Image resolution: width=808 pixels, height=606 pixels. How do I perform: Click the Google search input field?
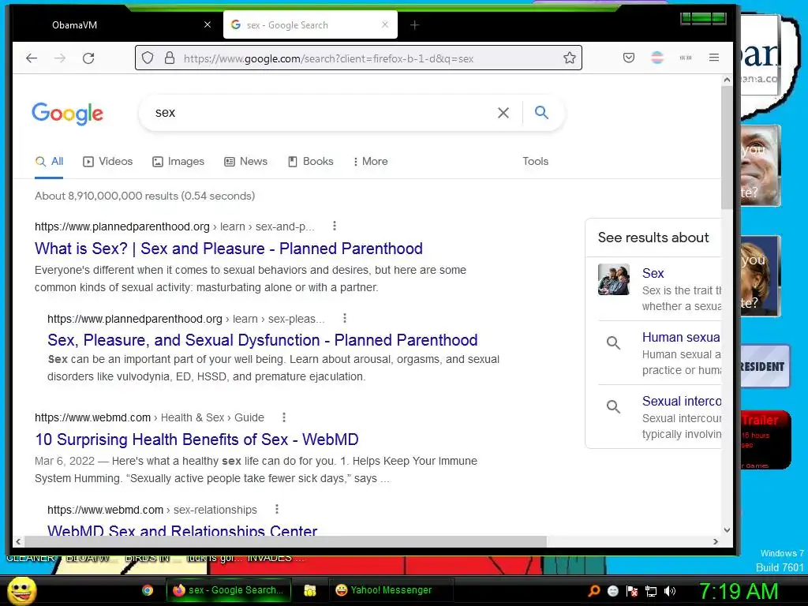[320, 112]
